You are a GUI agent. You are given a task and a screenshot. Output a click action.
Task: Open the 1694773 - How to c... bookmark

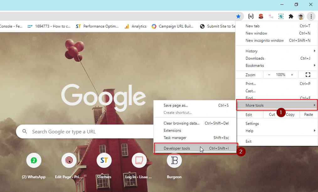click(49, 26)
